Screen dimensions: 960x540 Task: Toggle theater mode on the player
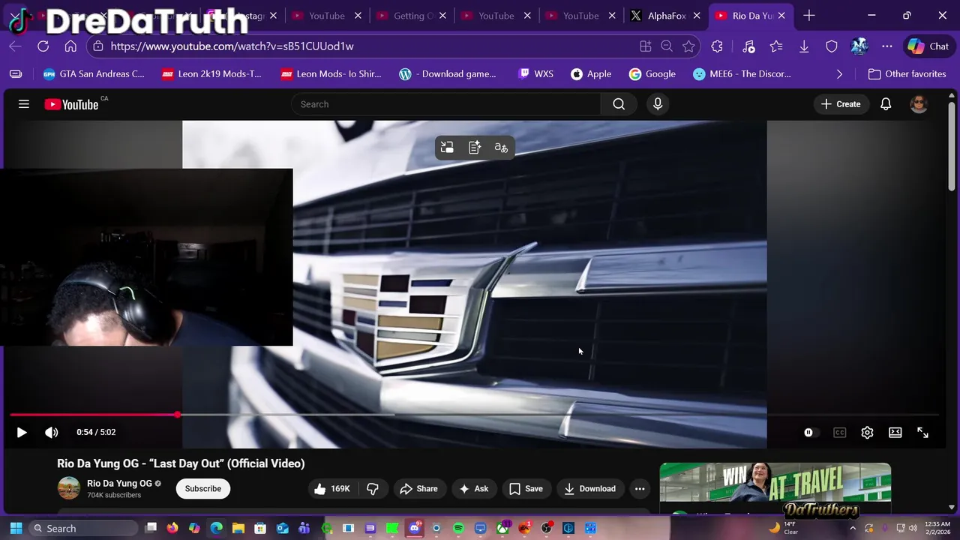895,433
